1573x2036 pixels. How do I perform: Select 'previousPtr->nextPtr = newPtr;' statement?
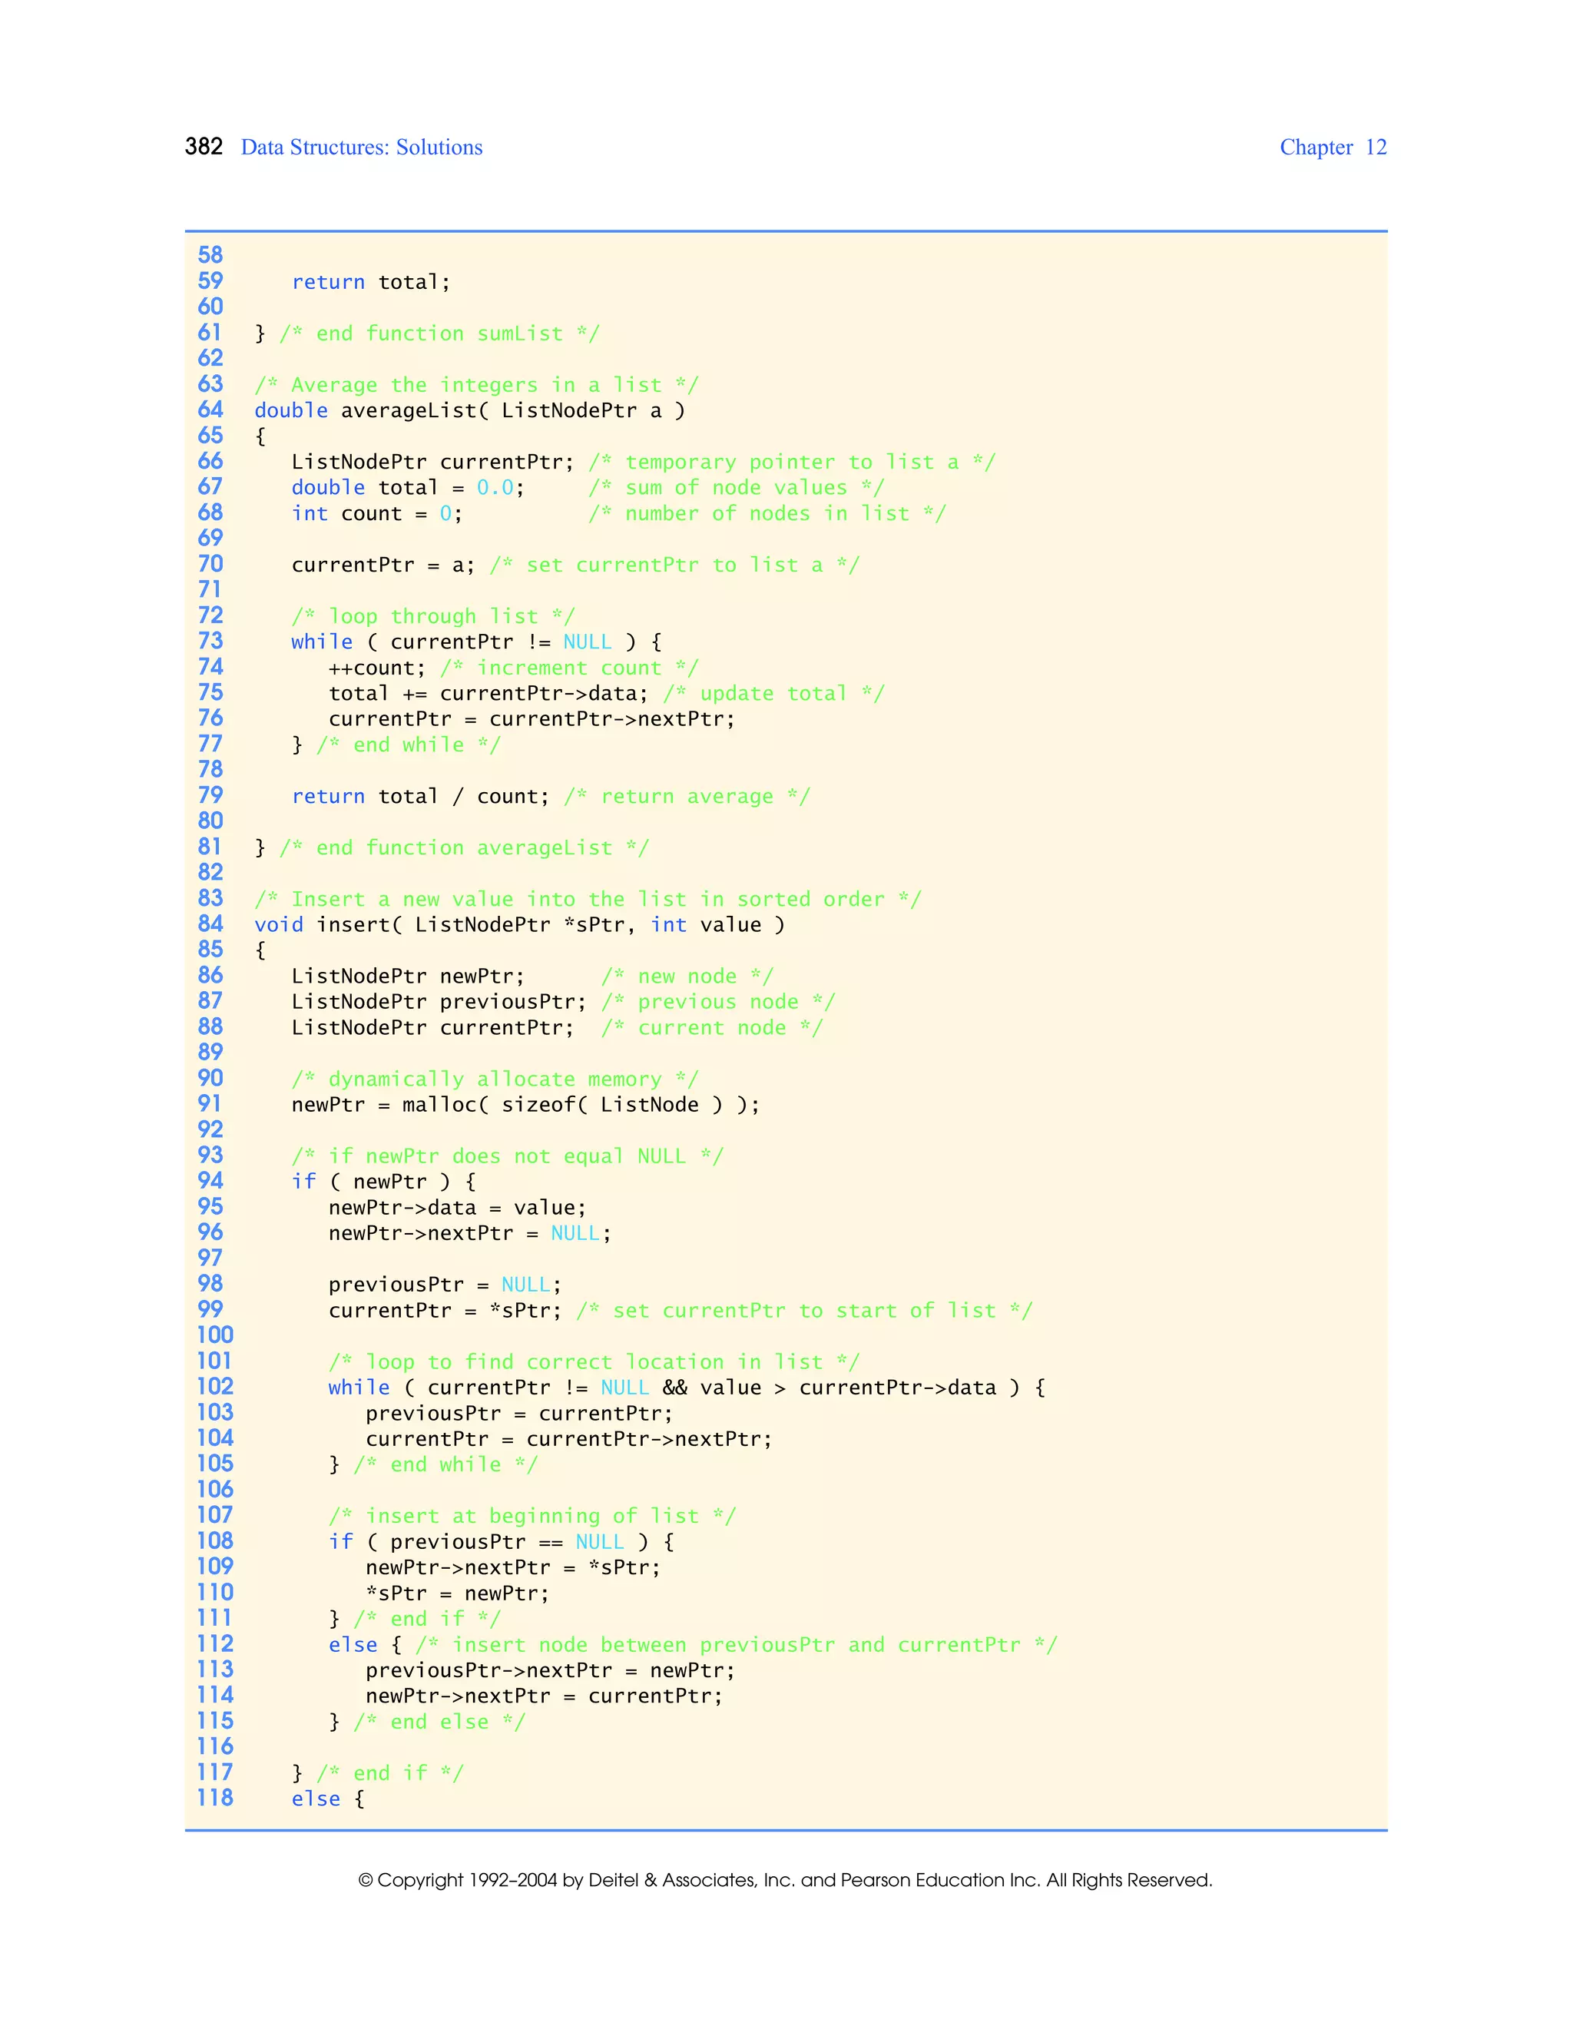[551, 1672]
